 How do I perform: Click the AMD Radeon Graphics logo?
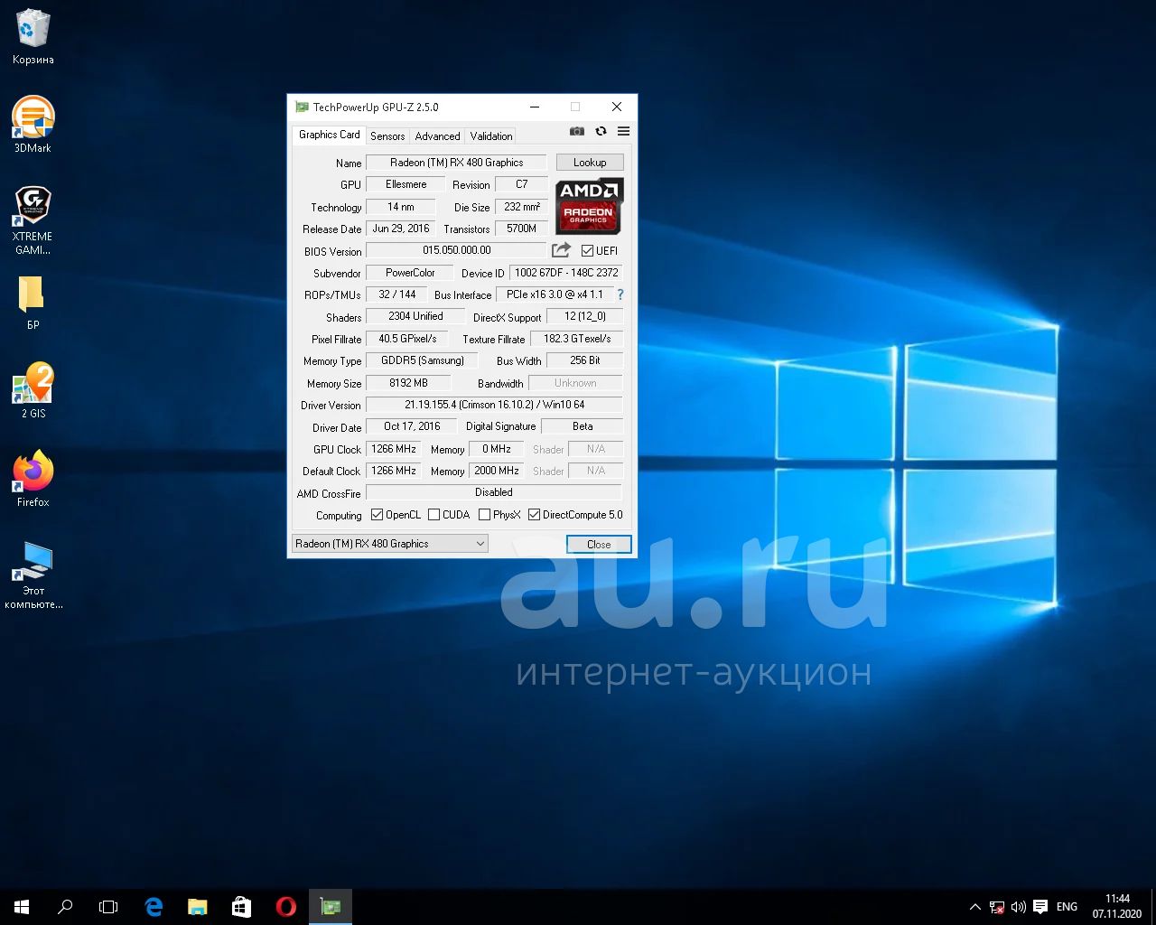pos(589,206)
